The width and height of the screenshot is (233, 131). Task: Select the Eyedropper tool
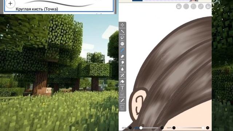click(x=122, y=100)
